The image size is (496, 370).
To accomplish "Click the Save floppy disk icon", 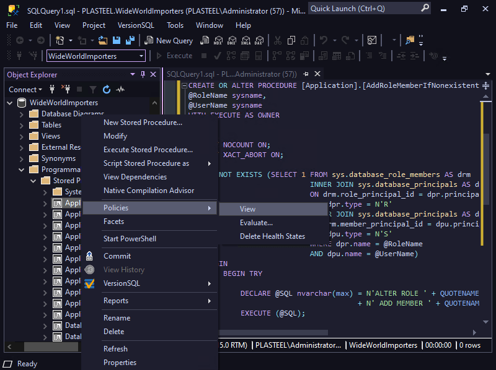I will (x=117, y=40).
